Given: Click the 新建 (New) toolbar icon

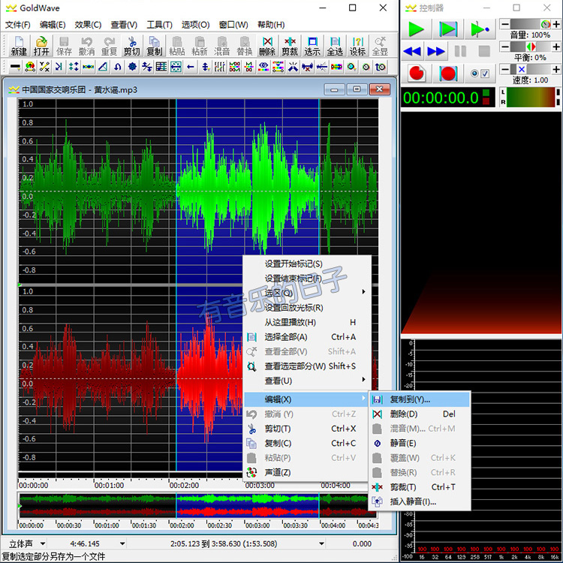Looking at the screenshot, I should click(x=19, y=46).
